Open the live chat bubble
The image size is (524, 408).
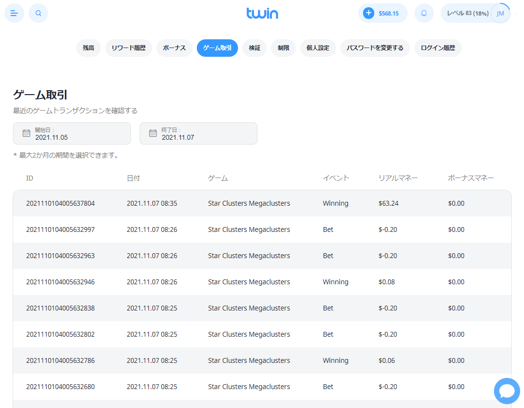pos(507,391)
